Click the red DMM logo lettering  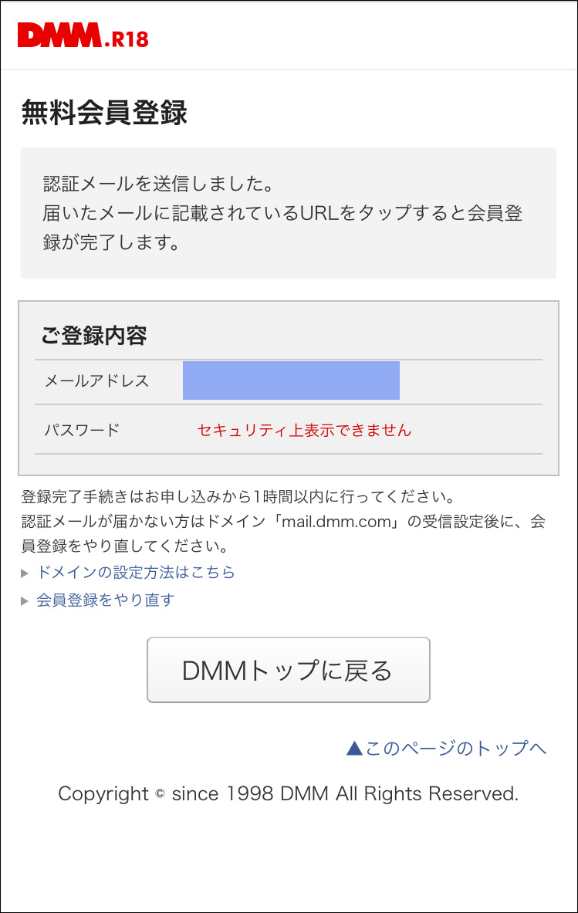coord(59,36)
